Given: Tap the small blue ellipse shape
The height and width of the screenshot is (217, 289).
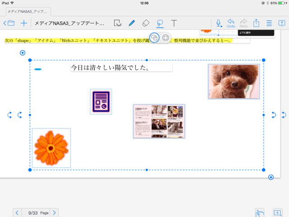Looking at the screenshot, I should pyautogui.click(x=38, y=69).
